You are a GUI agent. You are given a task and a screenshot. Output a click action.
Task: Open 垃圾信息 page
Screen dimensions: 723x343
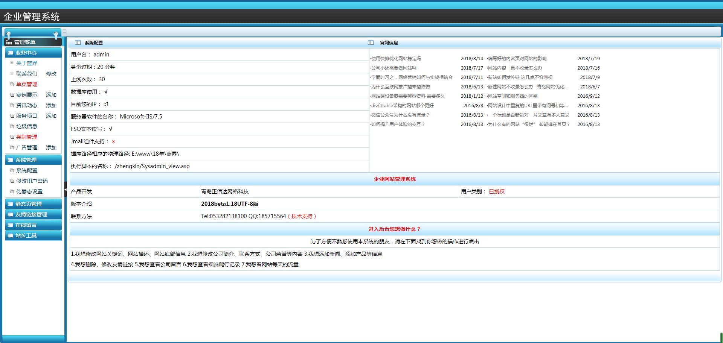[26, 126]
